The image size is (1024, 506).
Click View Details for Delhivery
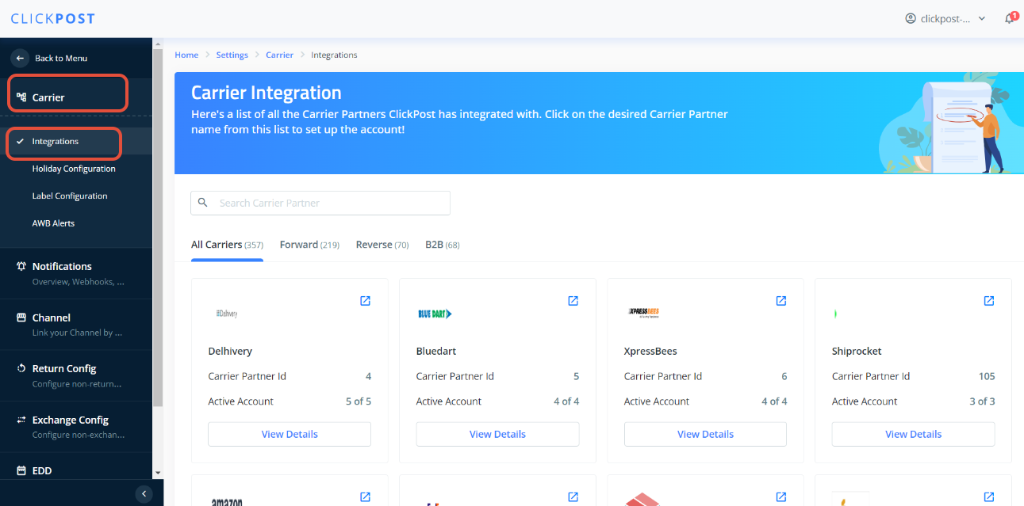290,434
